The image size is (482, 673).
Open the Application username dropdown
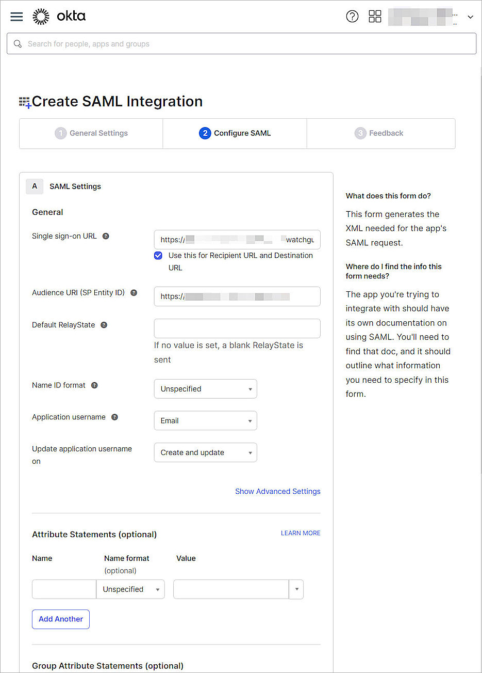[x=205, y=420]
